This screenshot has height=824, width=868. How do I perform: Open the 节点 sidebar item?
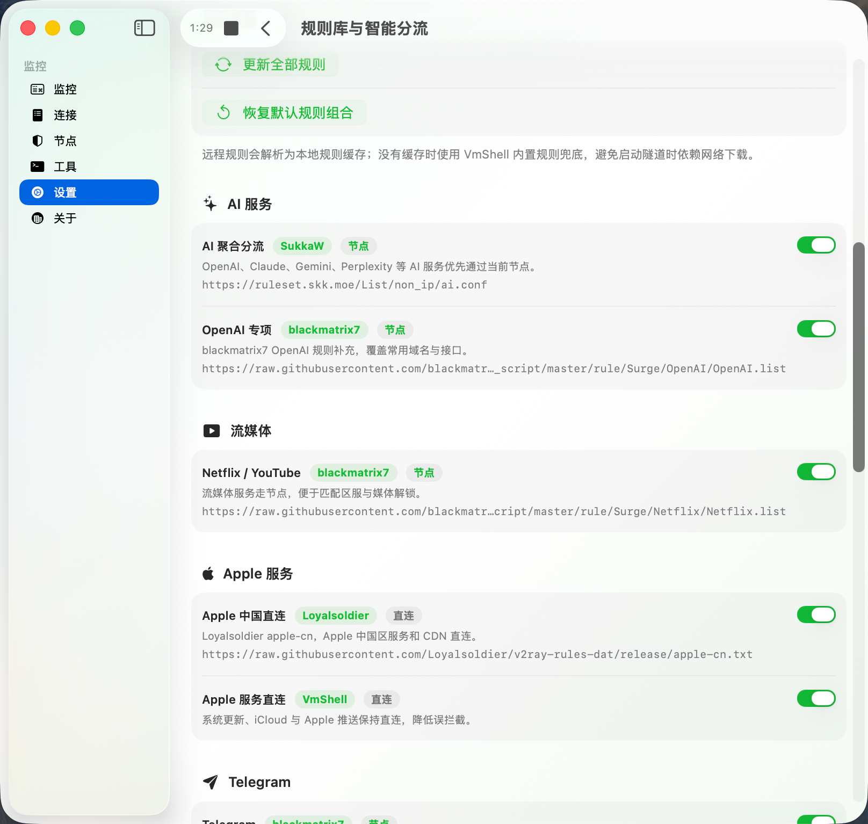(x=89, y=141)
